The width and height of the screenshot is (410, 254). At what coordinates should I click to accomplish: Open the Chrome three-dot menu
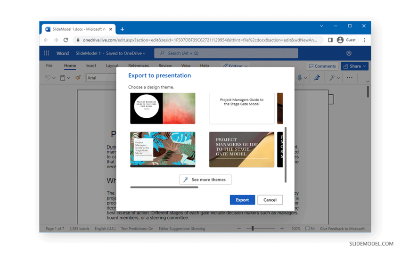pyautogui.click(x=364, y=40)
